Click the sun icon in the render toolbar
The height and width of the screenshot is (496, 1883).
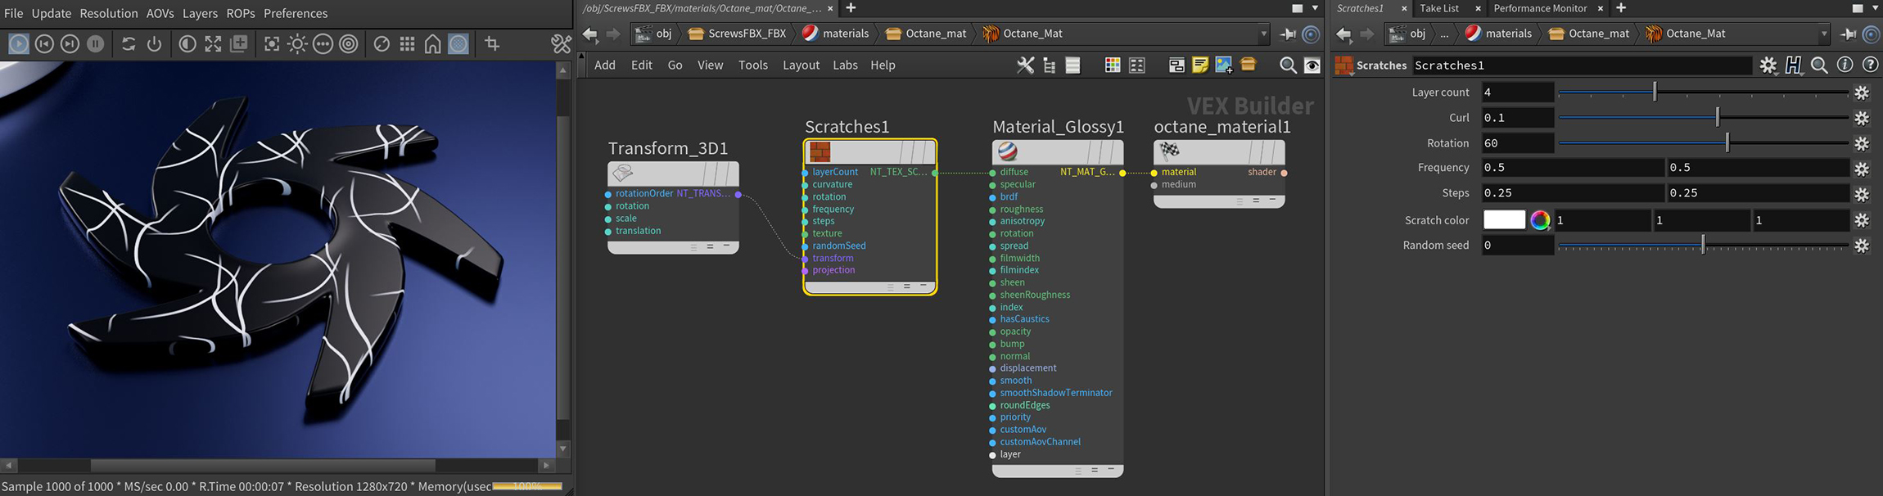tap(297, 44)
